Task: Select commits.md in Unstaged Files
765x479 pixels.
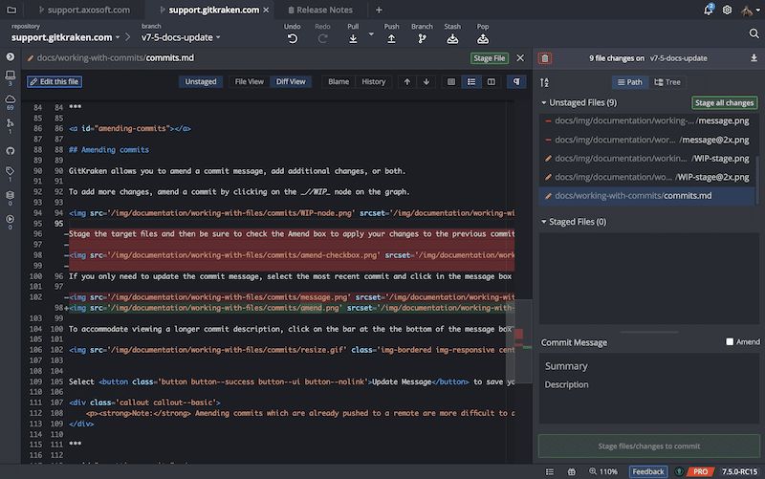Action: click(x=647, y=196)
